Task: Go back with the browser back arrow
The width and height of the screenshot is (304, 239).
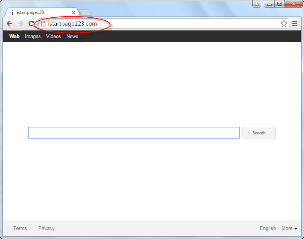Action: (x=9, y=24)
